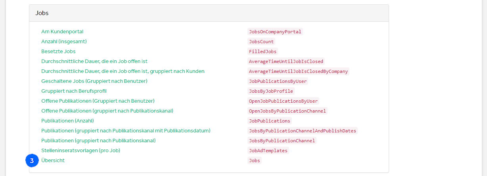Open Publikationen (gruppiert nach Publikationskanal) link
This screenshot has width=487, height=176.
tap(98, 141)
